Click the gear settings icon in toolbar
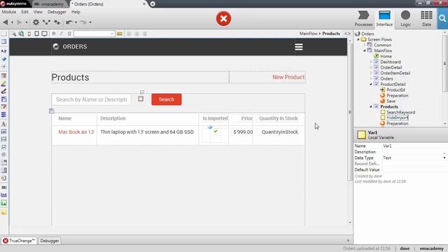 pyautogui.click(x=36, y=22)
